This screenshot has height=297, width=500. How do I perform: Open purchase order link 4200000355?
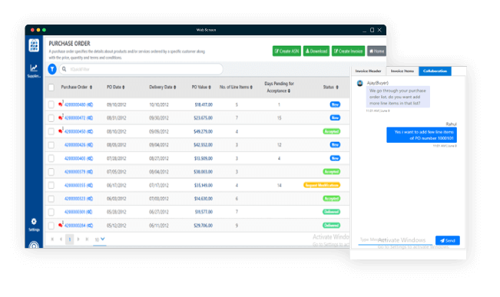(x=75, y=185)
